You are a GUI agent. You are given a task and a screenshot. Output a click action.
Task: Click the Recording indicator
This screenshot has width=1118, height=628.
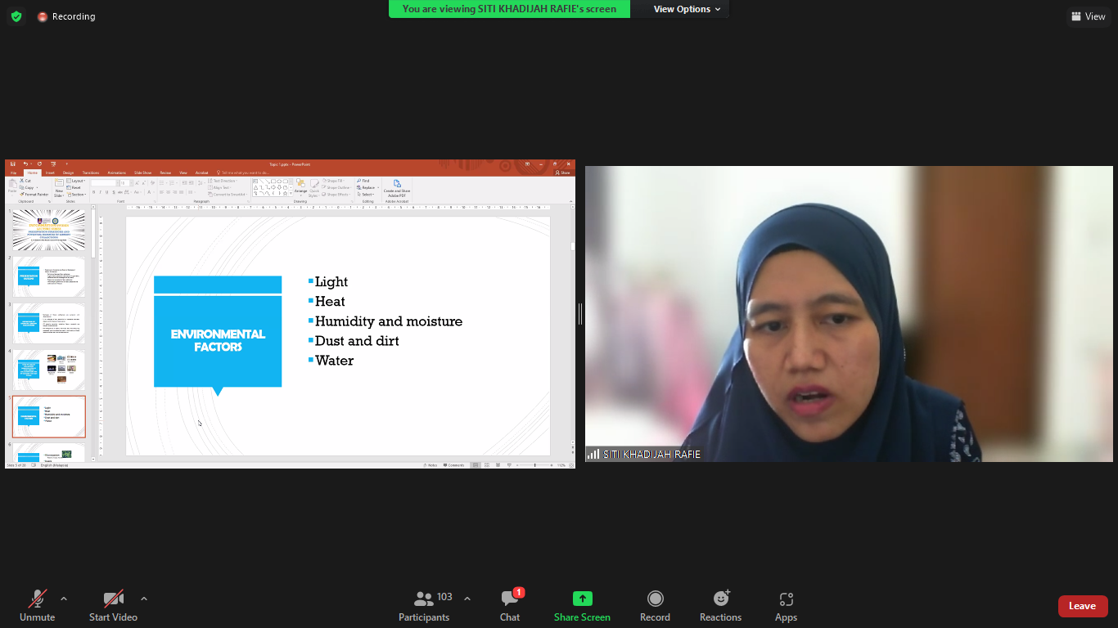66,16
